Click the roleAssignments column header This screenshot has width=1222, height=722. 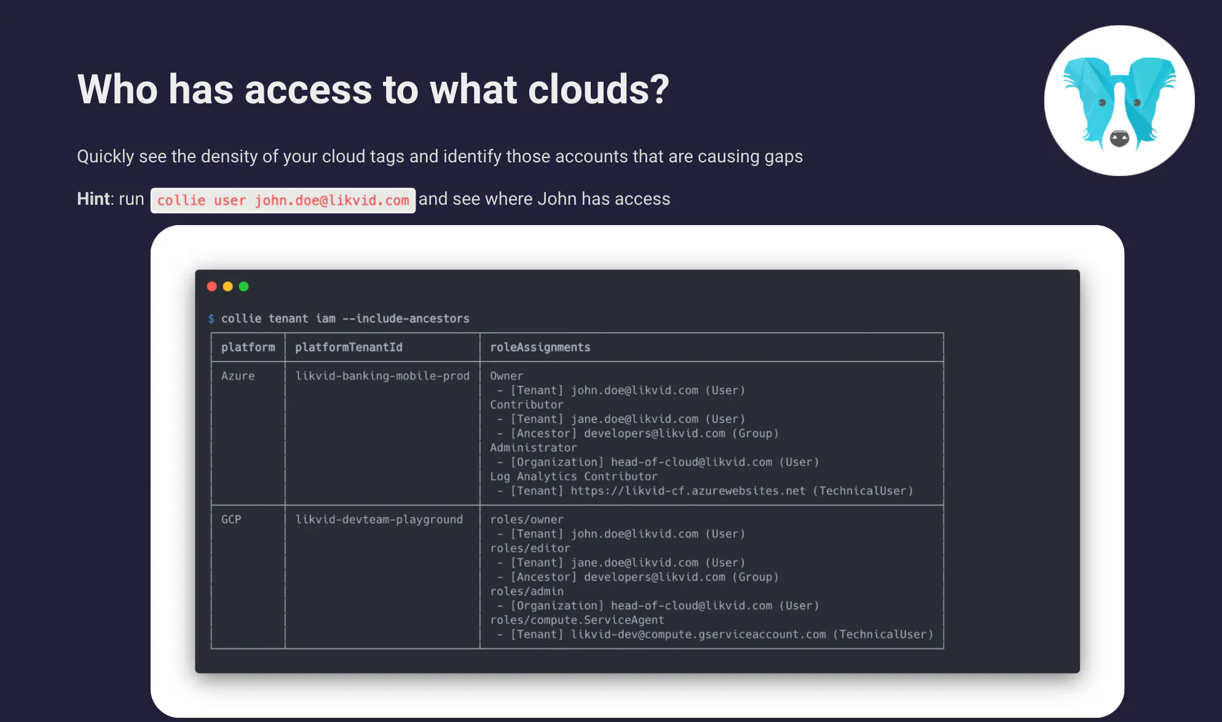coord(540,347)
